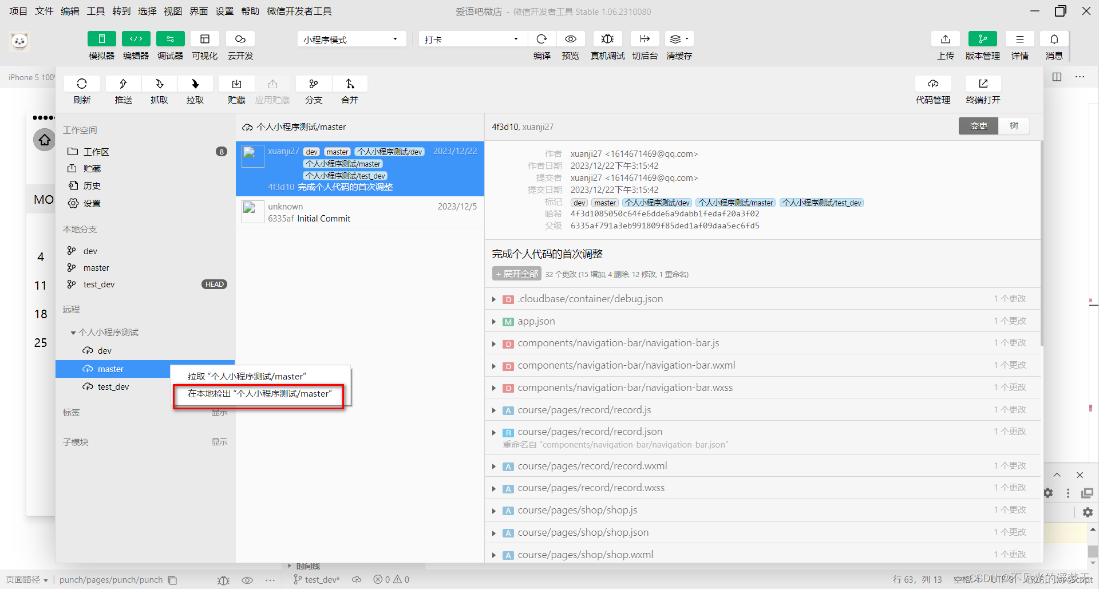The height and width of the screenshot is (589, 1099).
Task: Click test_dev* branch in status bar
Action: tap(317, 580)
